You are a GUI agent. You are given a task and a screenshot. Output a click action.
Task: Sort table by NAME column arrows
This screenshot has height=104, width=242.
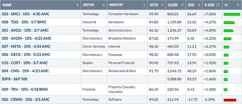[77, 5]
